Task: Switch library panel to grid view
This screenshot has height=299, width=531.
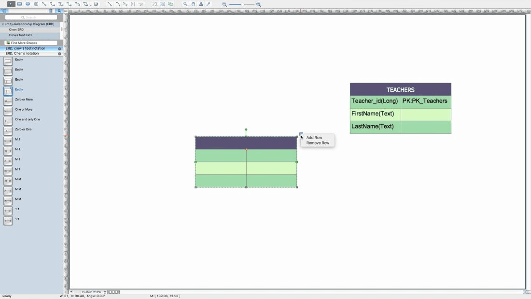Action: [x=51, y=11]
